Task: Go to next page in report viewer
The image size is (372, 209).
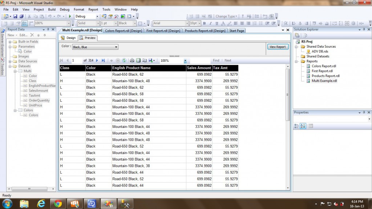Action: tap(97, 60)
